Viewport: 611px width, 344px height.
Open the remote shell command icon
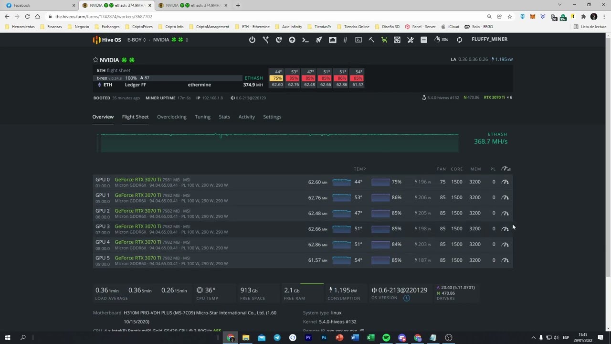[x=305, y=40]
